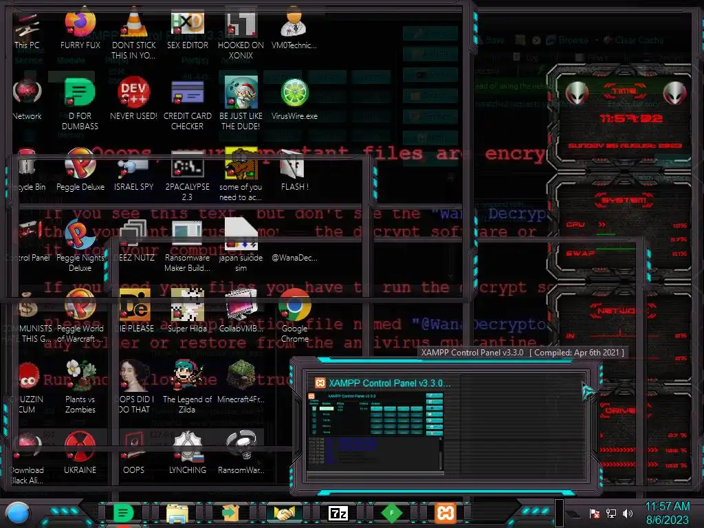Open the green diamond F taskbar app
Screen dimensions: 704x528
pos(391,513)
